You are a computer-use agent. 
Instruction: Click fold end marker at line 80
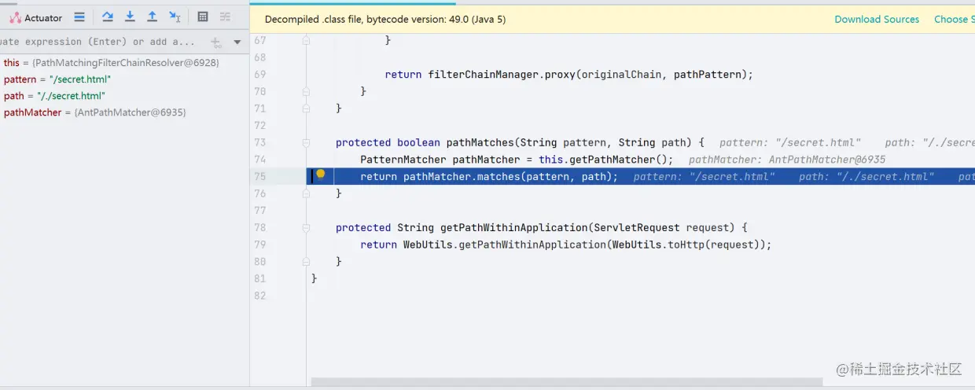point(307,261)
